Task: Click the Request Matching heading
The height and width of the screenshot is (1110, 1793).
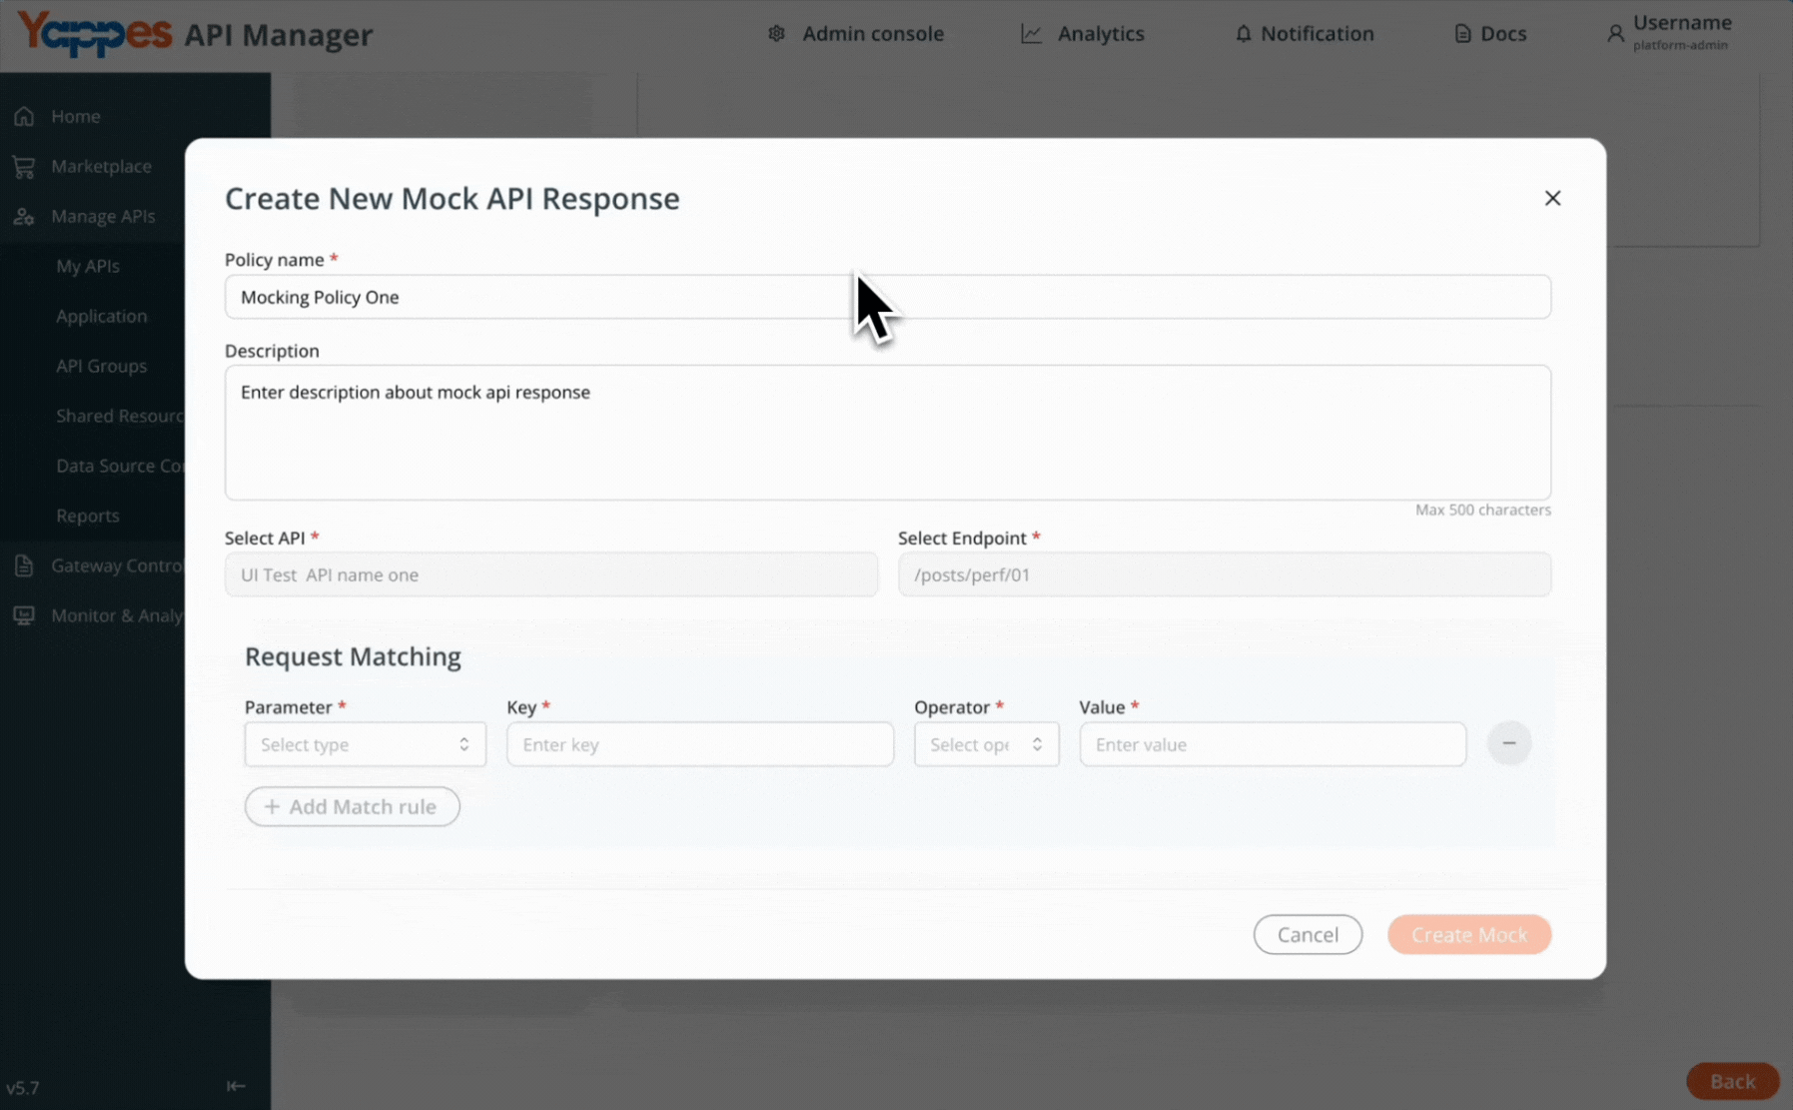Action: click(x=353, y=656)
